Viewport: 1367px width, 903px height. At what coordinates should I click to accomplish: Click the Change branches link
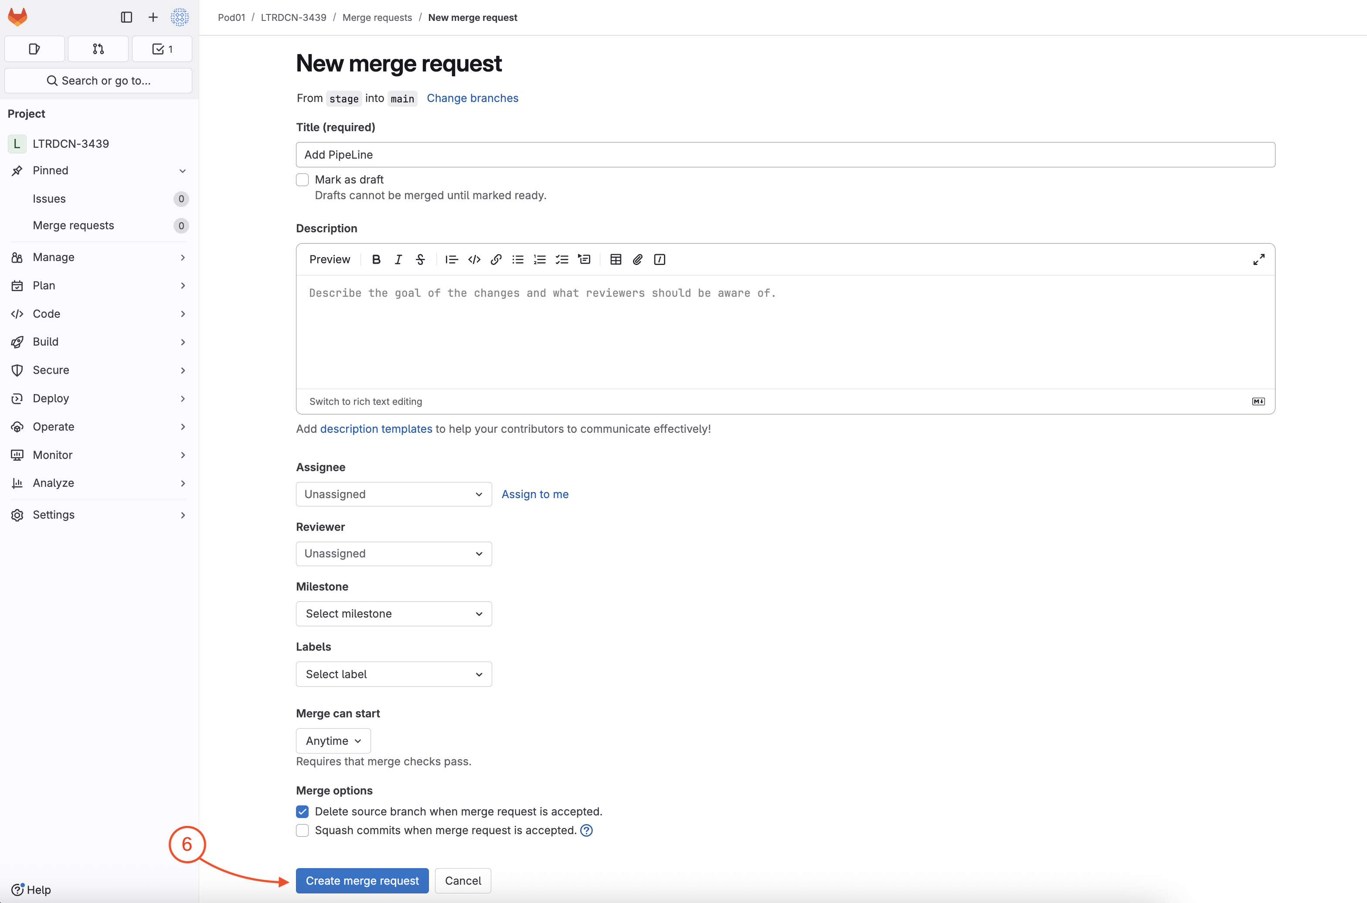[473, 98]
